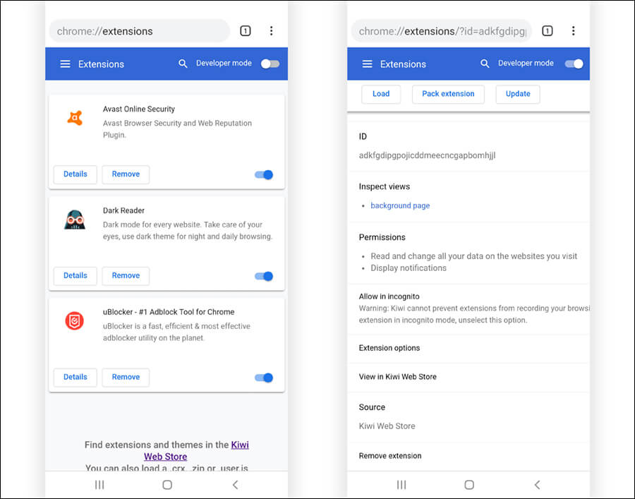Click search icon in right Extensions header
This screenshot has height=499, width=635.
point(485,64)
